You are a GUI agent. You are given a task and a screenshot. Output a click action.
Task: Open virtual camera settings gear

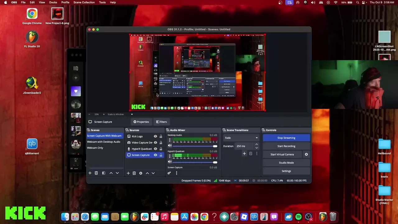pos(306,154)
